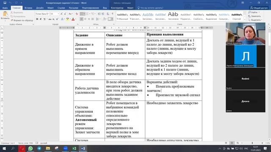The image size is (271, 152).
Task: Toggle subscript formatting
Action: (53, 19)
